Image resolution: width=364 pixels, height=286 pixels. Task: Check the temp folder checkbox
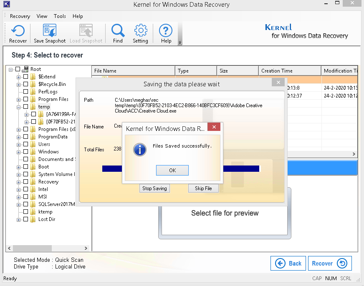point(26,107)
